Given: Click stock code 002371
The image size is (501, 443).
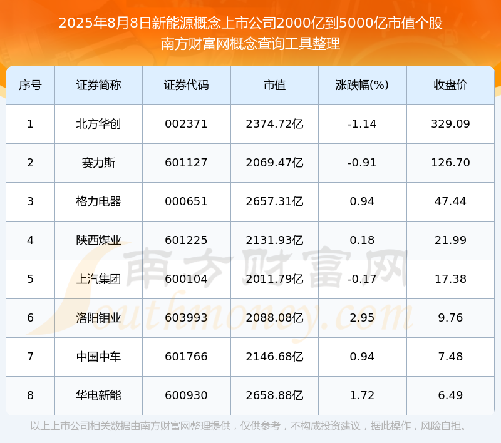Looking at the screenshot, I should pos(186,124).
